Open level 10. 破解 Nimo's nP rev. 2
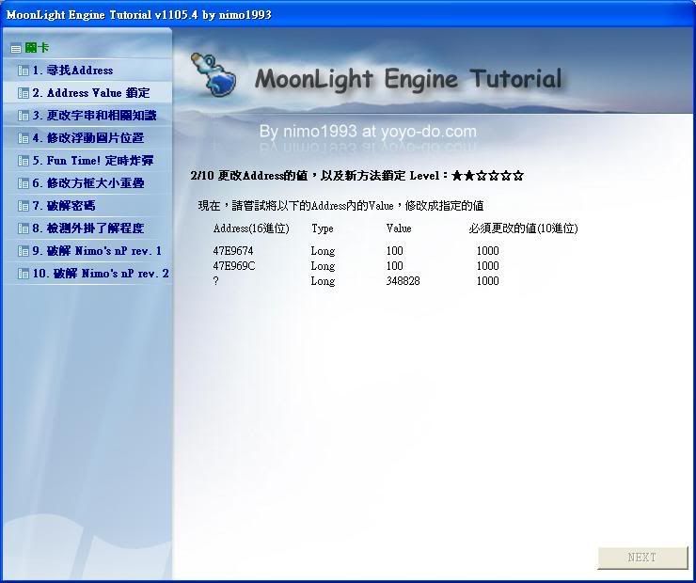This screenshot has width=696, height=583. point(101,274)
